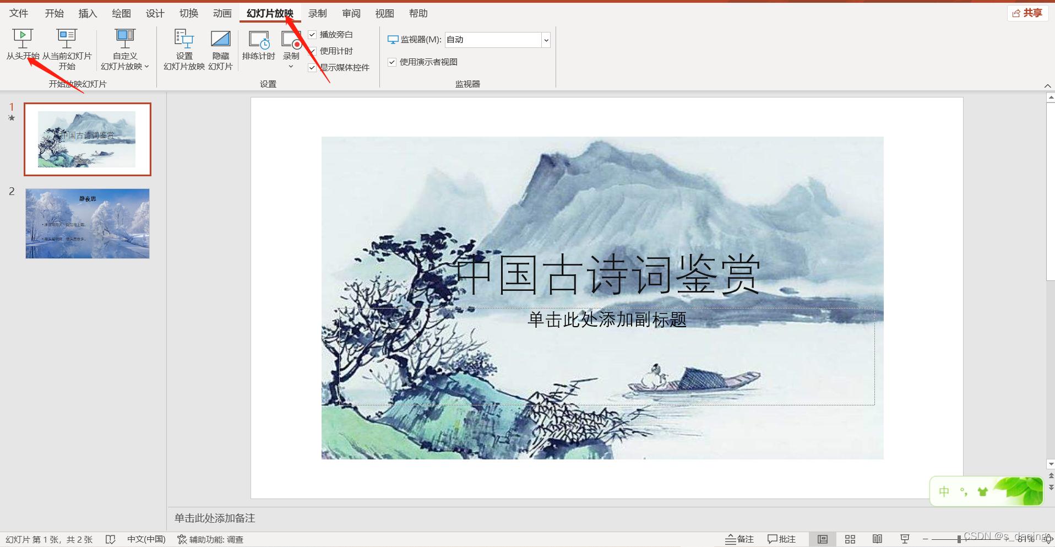Switch to the 动画 ribbon tab
Image resolution: width=1055 pixels, height=547 pixels.
[x=221, y=13]
